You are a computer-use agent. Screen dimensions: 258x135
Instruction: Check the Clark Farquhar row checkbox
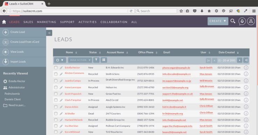56,100
